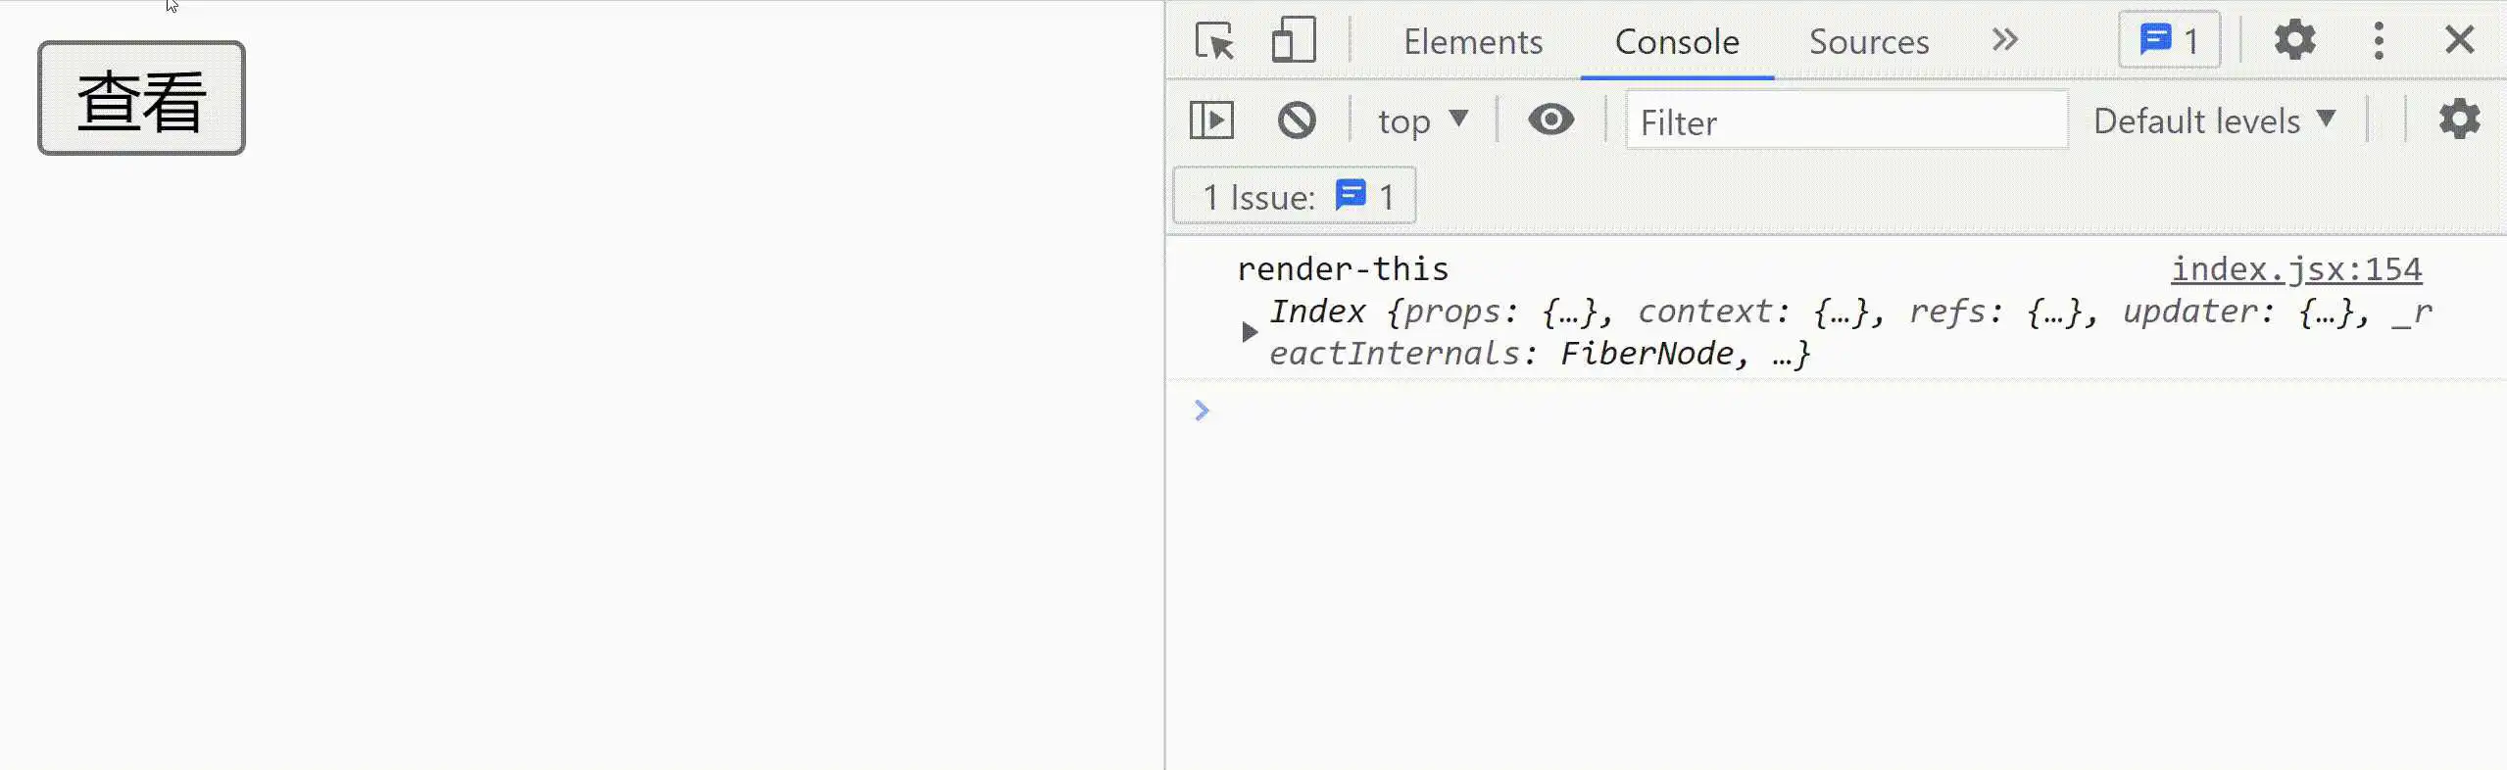Viewport: 2507px width, 770px height.
Task: Click the issues counter badge in top bar
Action: click(x=2170, y=40)
